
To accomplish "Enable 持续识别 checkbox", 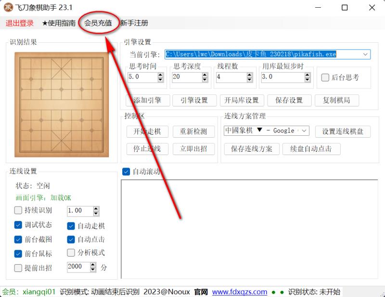I will 18,210.
